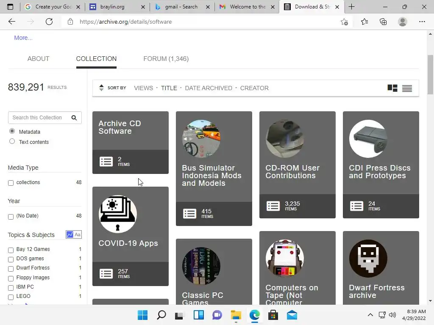This screenshot has width=434, height=325.
Task: Check the Dwarf Fortress topic
Action: tap(11, 269)
